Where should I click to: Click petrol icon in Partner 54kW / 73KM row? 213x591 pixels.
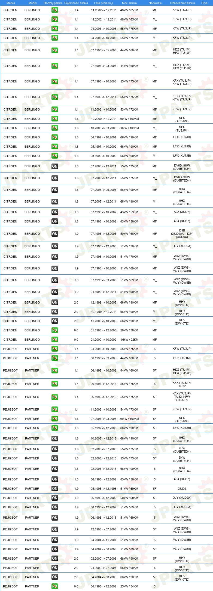(55, 409)
